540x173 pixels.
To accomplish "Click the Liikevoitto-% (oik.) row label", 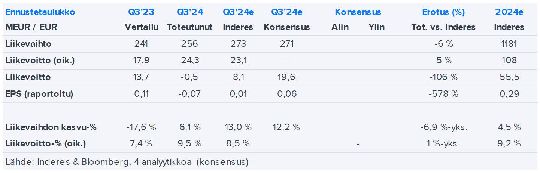I will [x=46, y=143].
